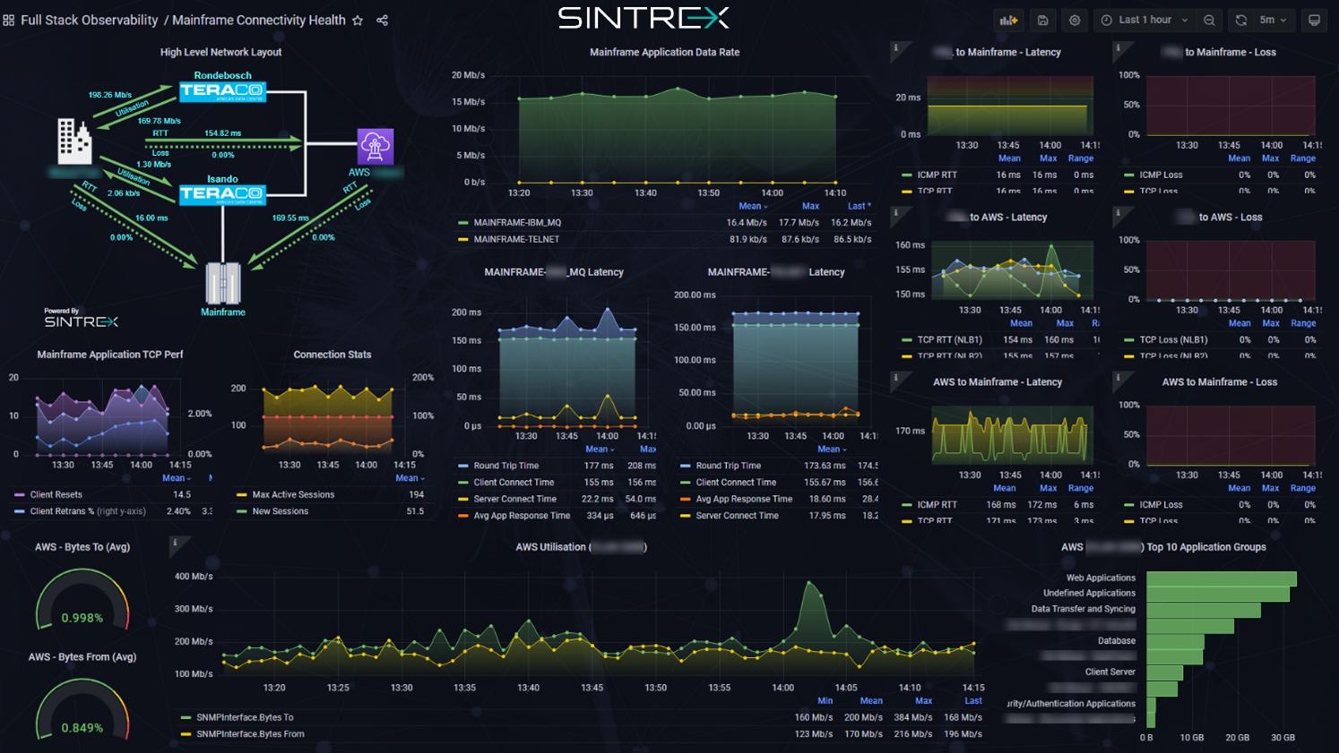Viewport: 1339px width, 753px height.
Task: Click info icon on the to AWS - Loss panel
Action: coord(1118,213)
